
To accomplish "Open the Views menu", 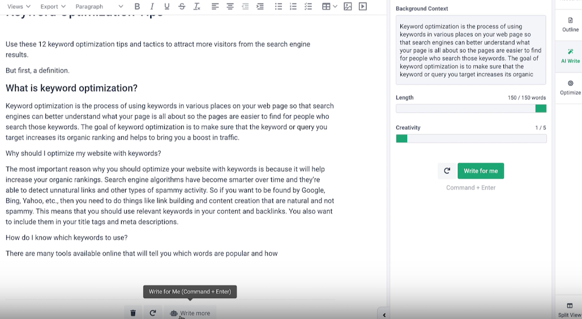I will point(19,6).
